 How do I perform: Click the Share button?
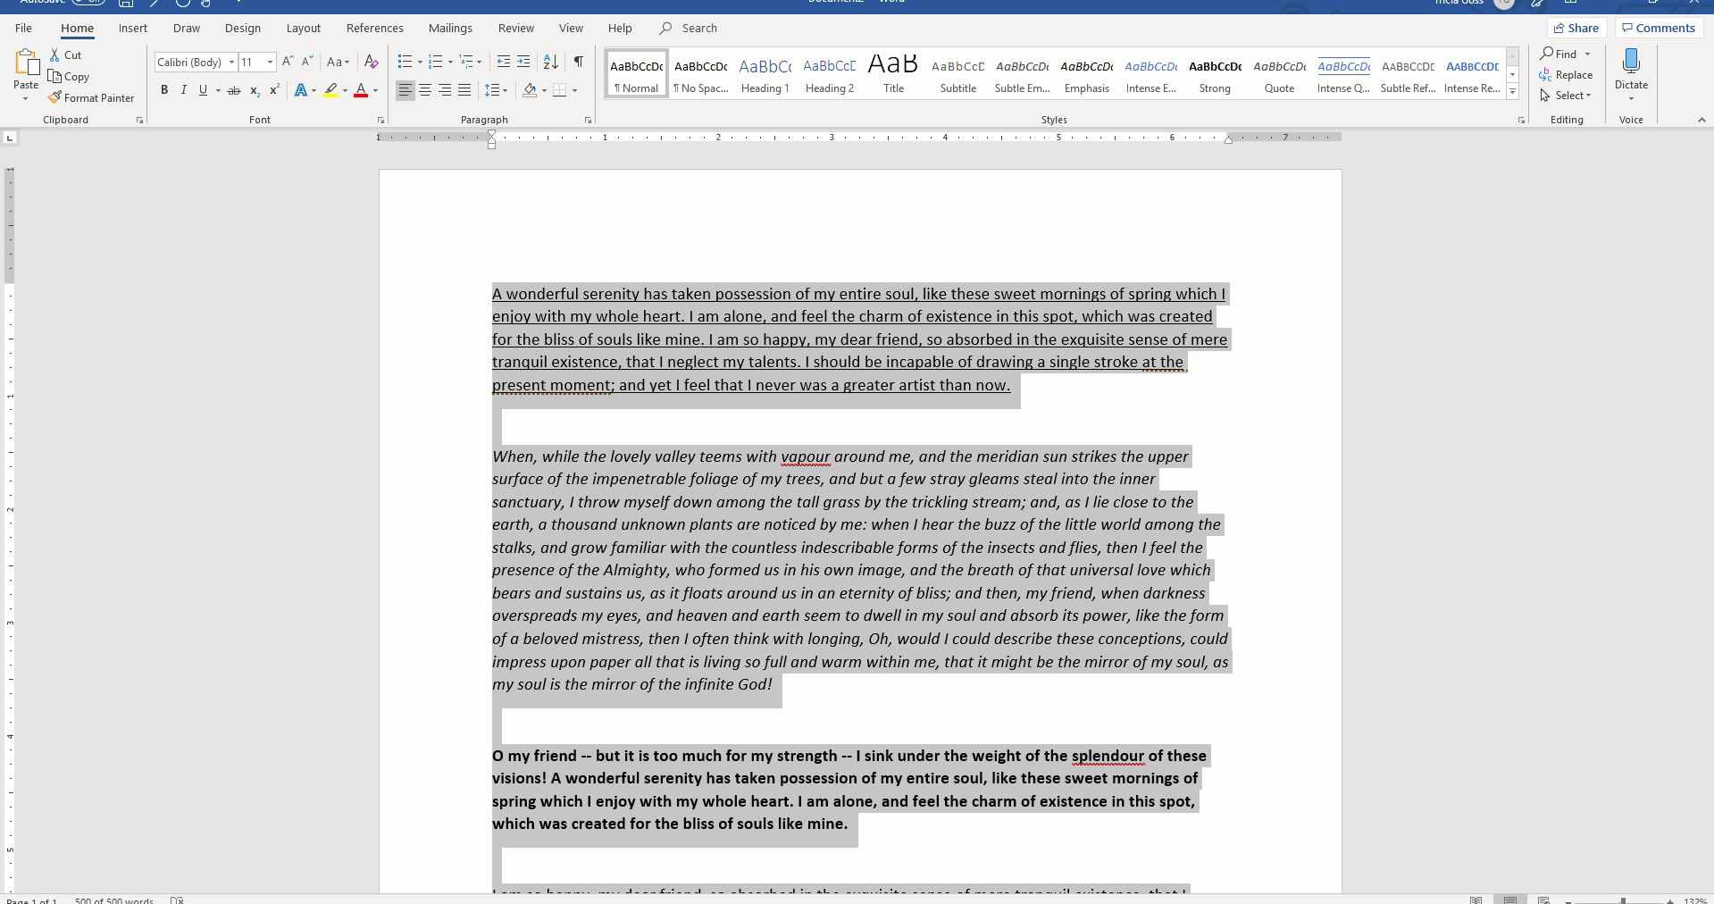click(1576, 28)
